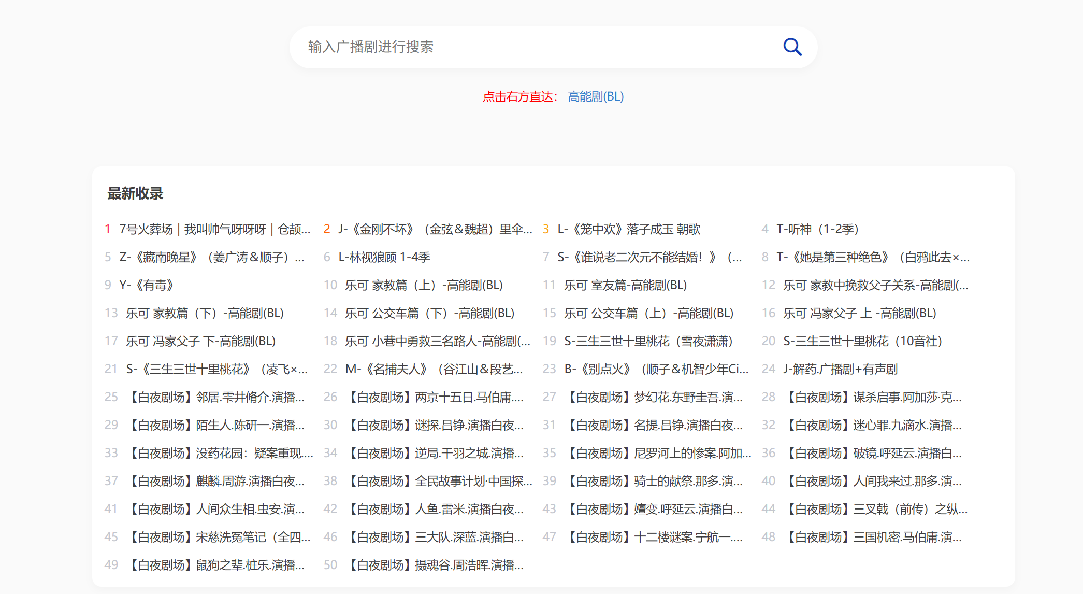Open 【白夜剧场】三国机密.马伯庸 entry
The width and height of the screenshot is (1083, 594).
(872, 537)
